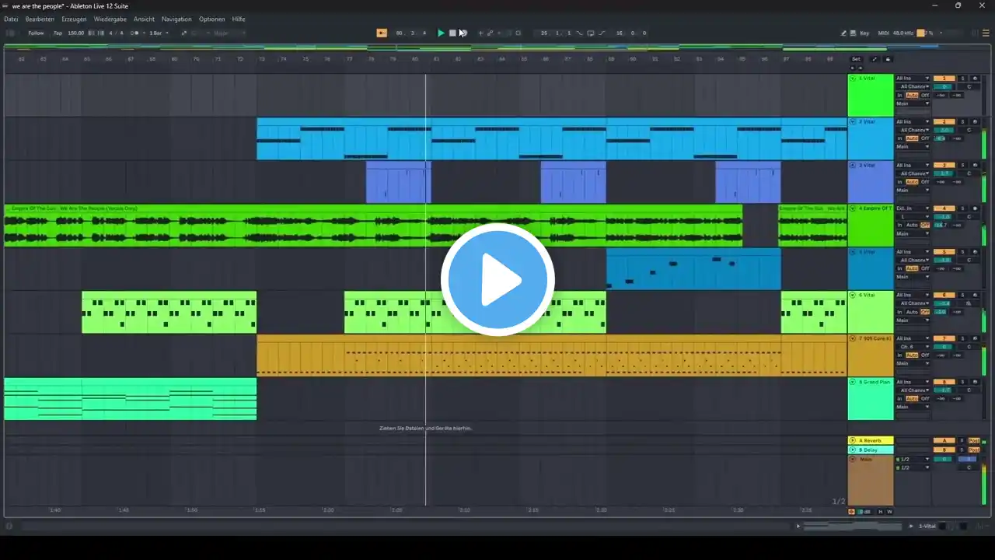This screenshot has width=995, height=560.
Task: Click the 150.00 tempo field
Action: (76, 33)
